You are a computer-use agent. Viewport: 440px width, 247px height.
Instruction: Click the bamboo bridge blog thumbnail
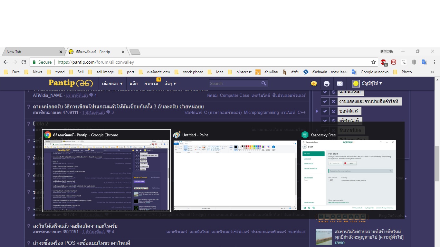(x=324, y=237)
